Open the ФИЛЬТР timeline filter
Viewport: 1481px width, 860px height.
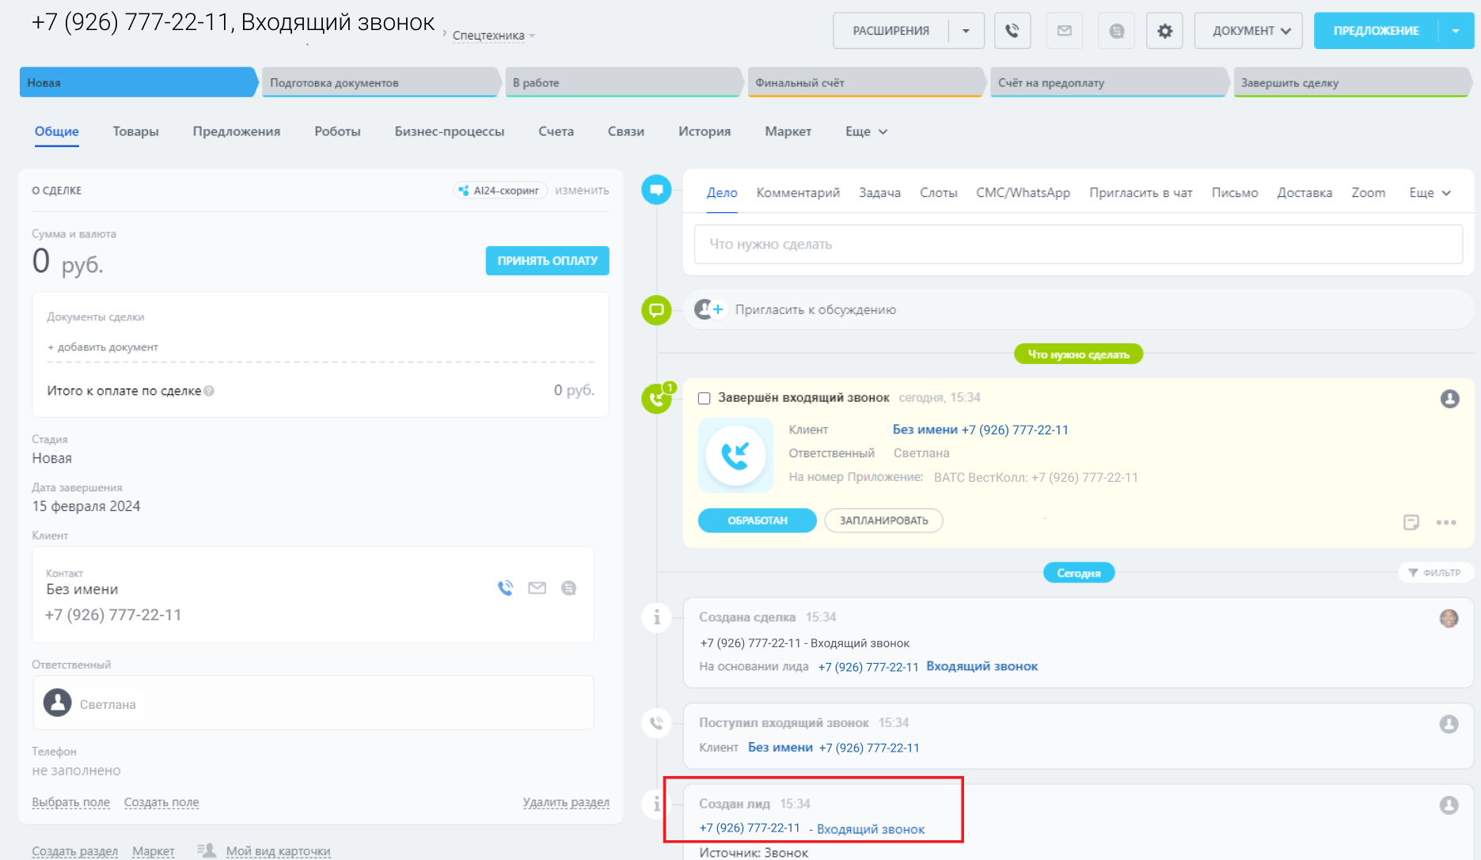(x=1434, y=573)
